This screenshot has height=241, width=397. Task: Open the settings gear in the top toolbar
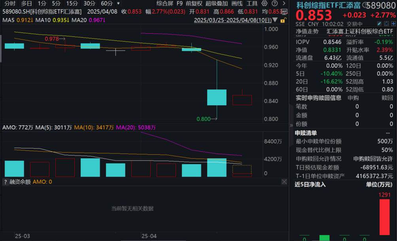coord(263,3)
